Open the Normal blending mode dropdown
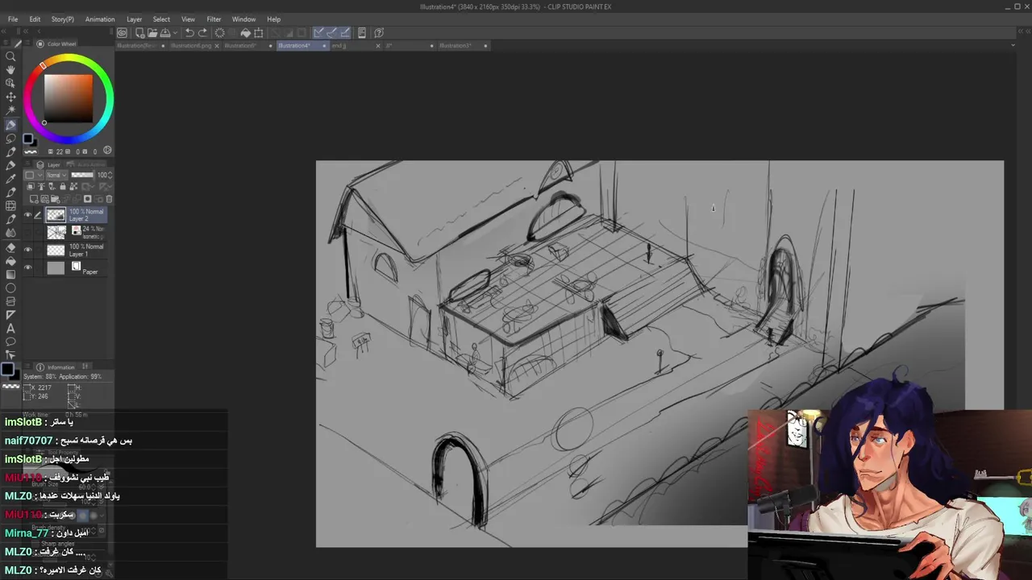This screenshot has width=1032, height=580. [x=56, y=175]
